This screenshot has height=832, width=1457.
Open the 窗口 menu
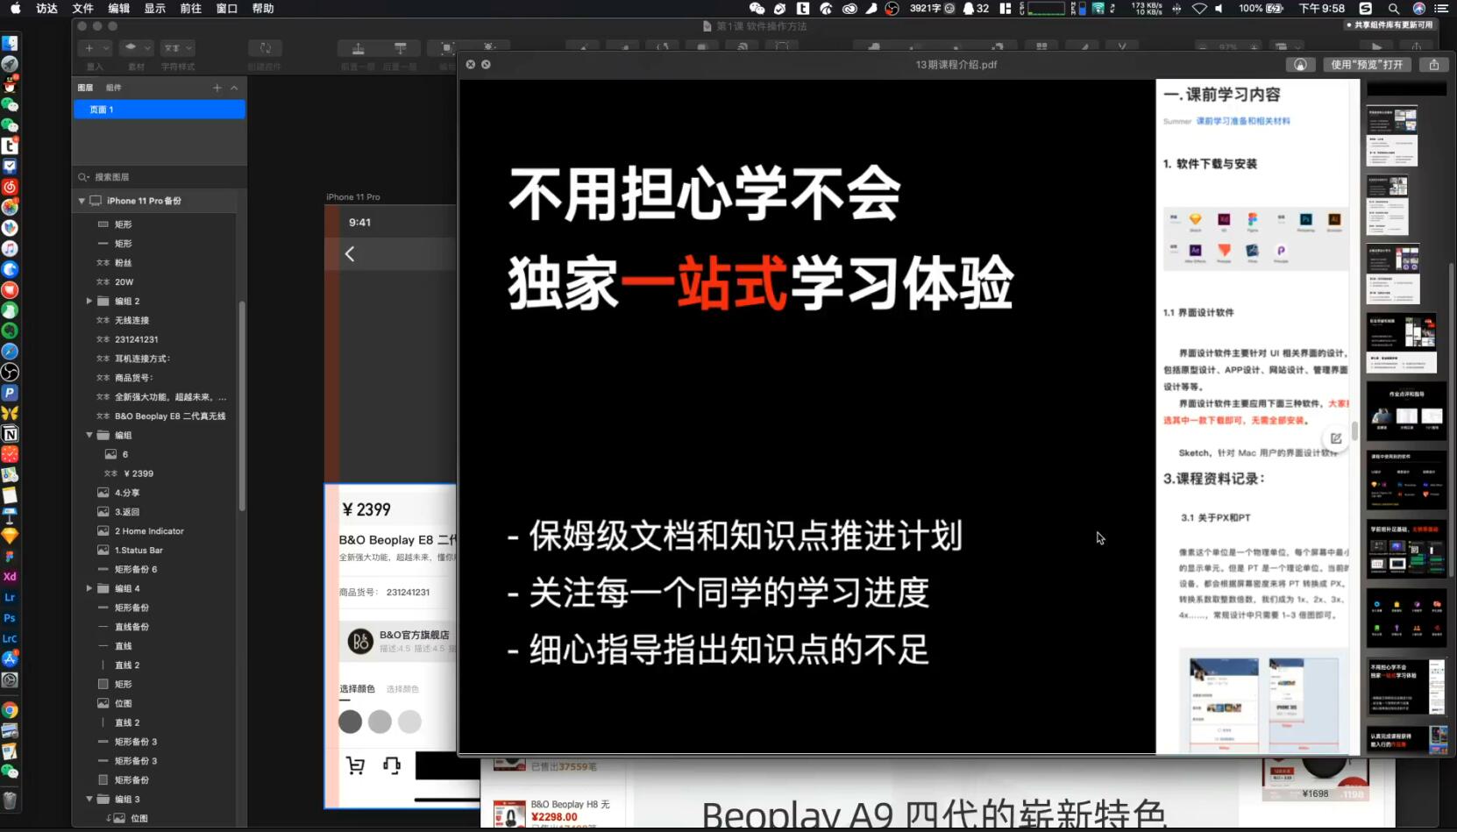[226, 8]
